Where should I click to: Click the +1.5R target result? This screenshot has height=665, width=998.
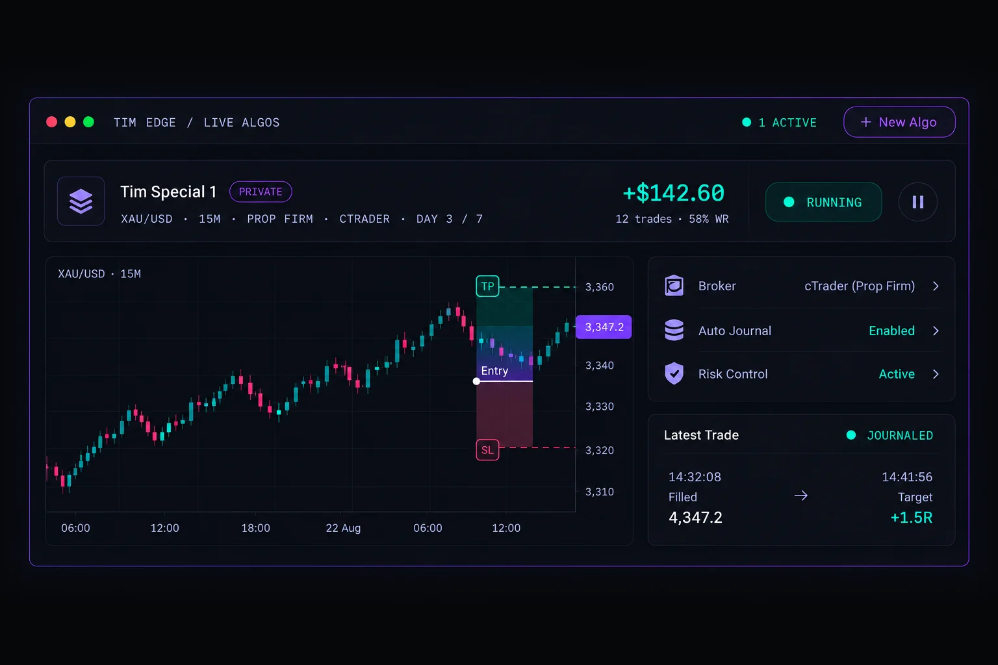point(912,518)
